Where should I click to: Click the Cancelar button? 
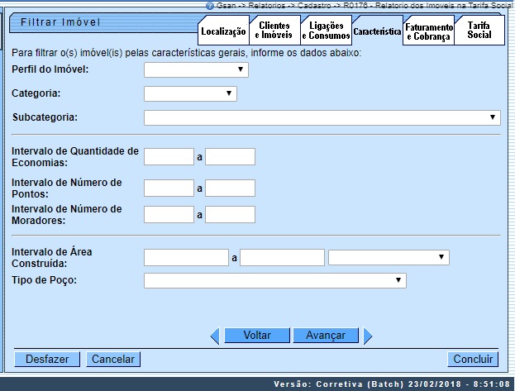[x=113, y=360]
